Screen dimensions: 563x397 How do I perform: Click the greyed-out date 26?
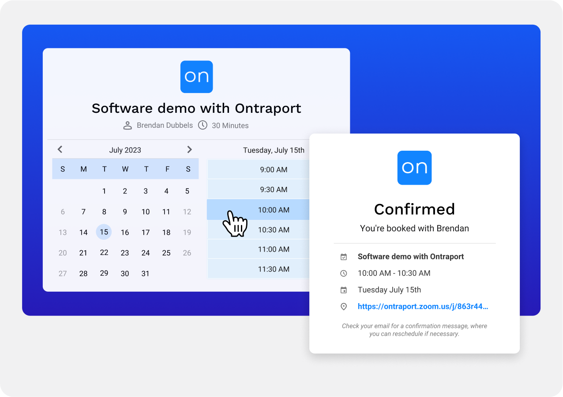(x=187, y=253)
